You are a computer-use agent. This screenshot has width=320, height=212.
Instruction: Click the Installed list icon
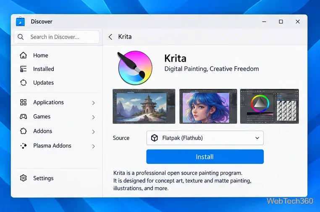23,69
